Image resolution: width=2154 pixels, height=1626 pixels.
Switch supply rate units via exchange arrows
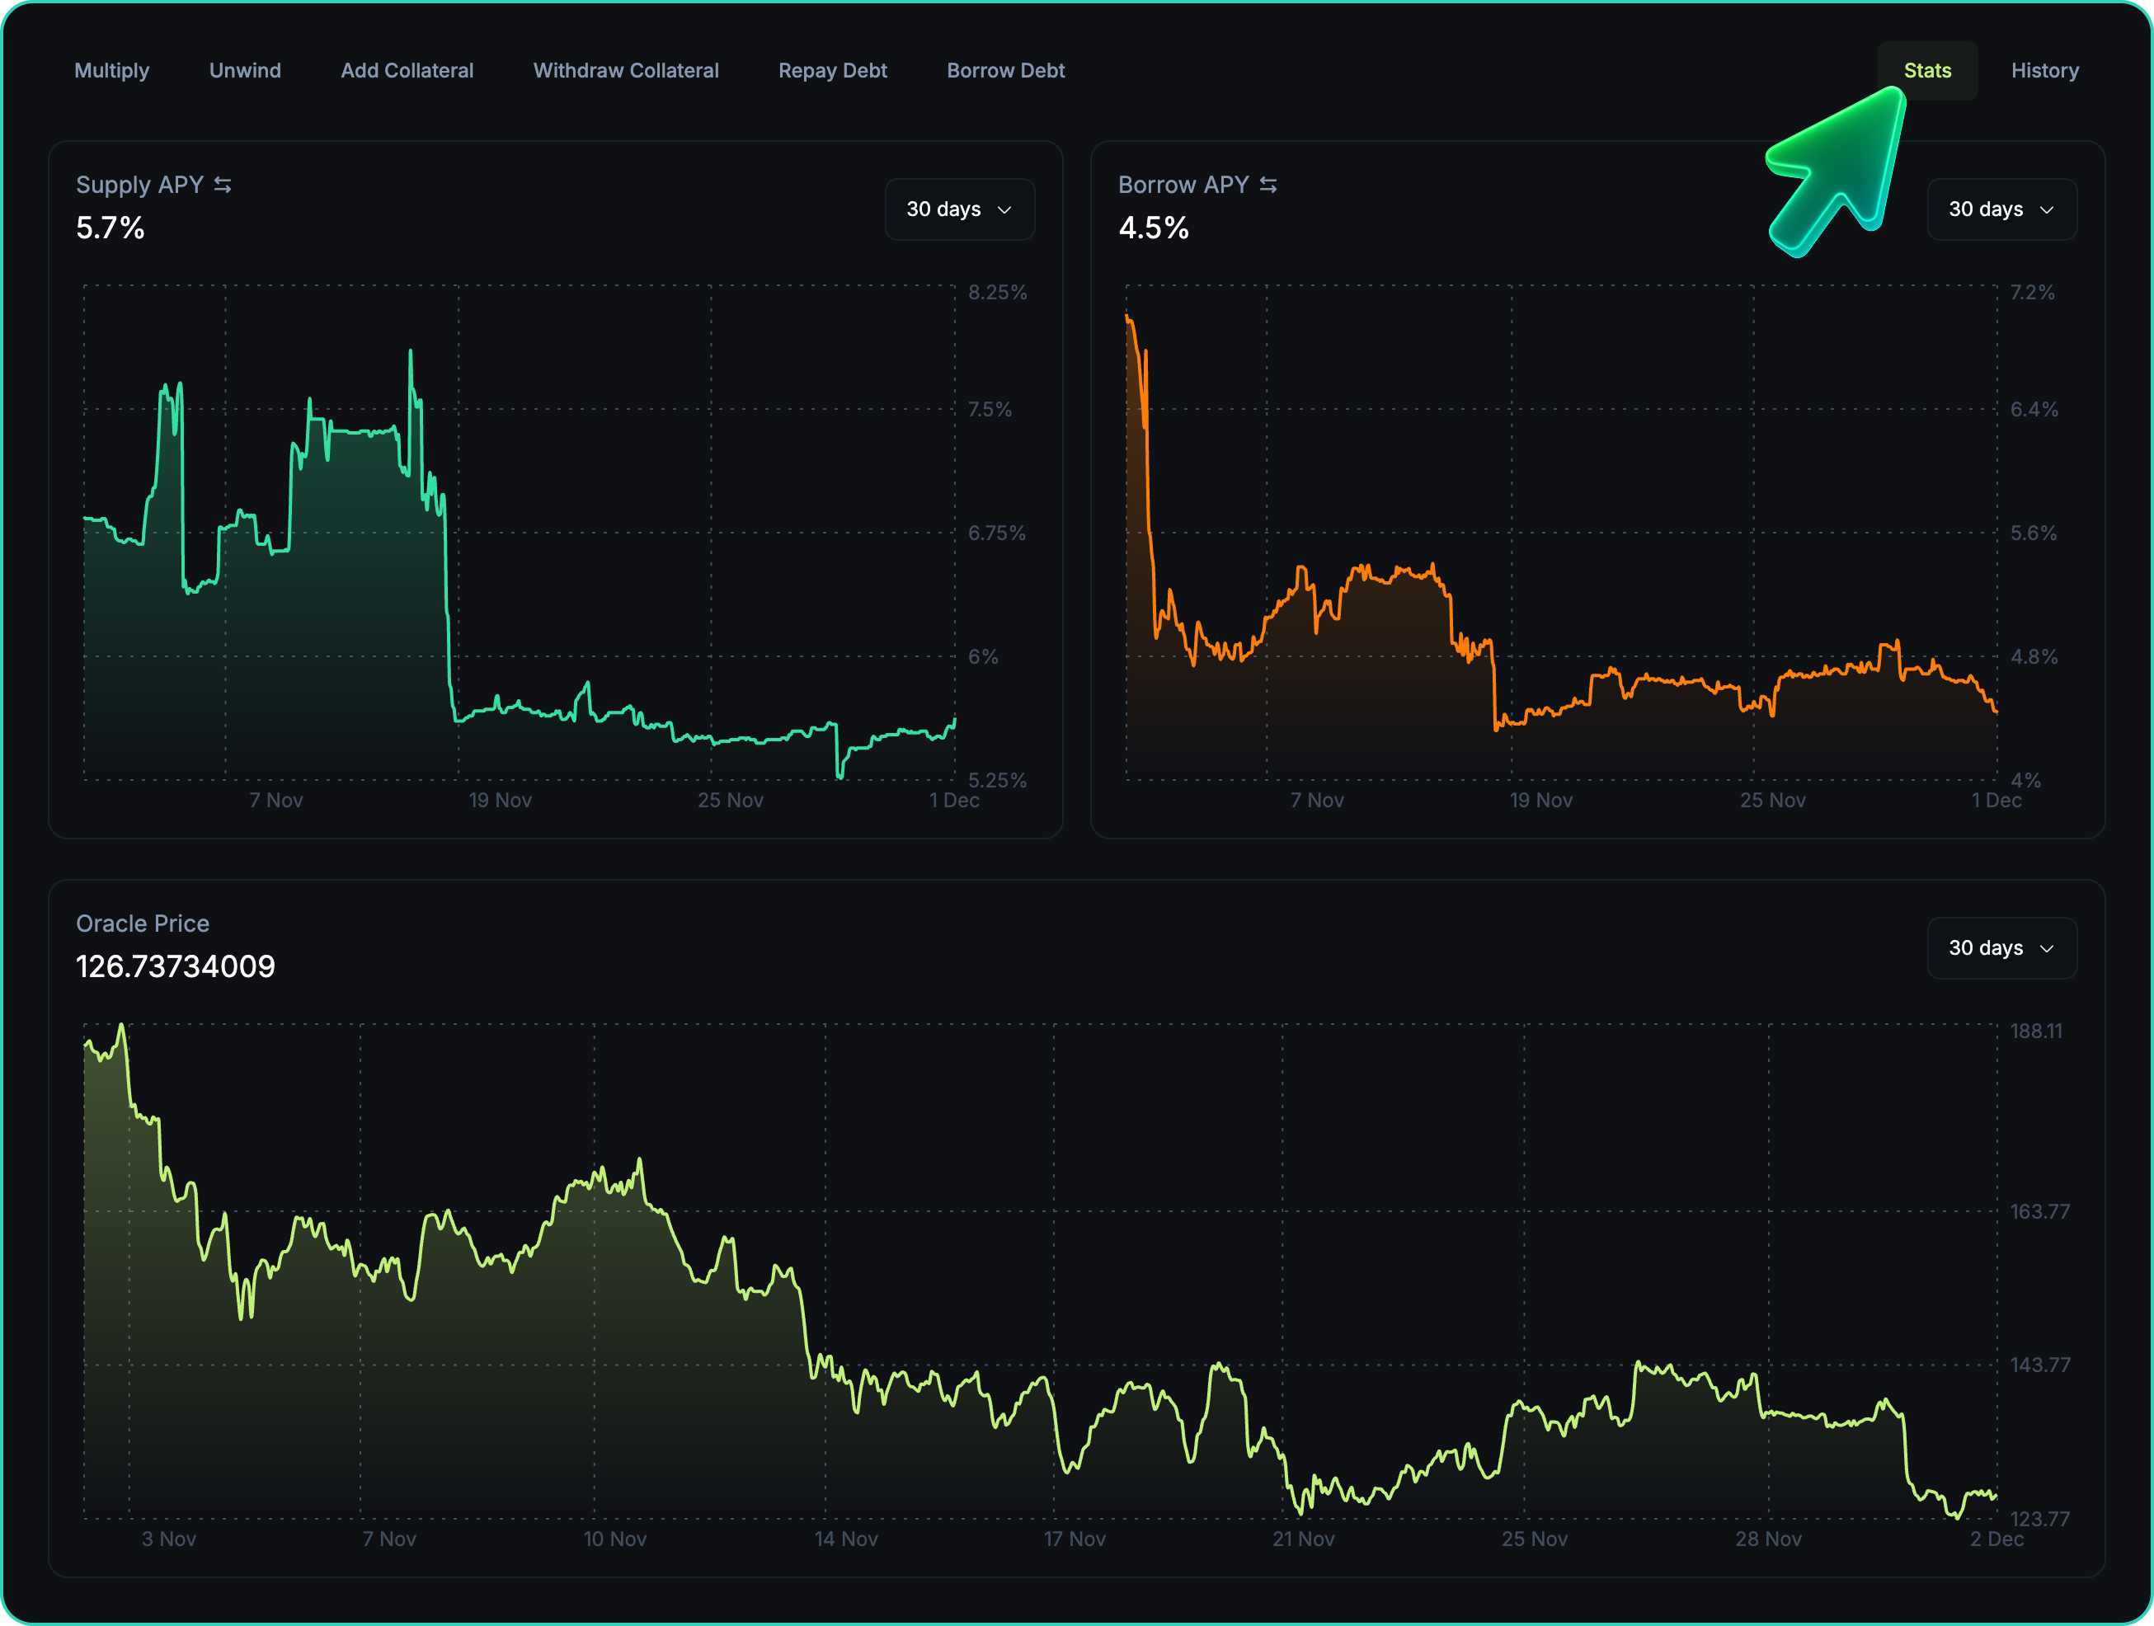pos(223,184)
